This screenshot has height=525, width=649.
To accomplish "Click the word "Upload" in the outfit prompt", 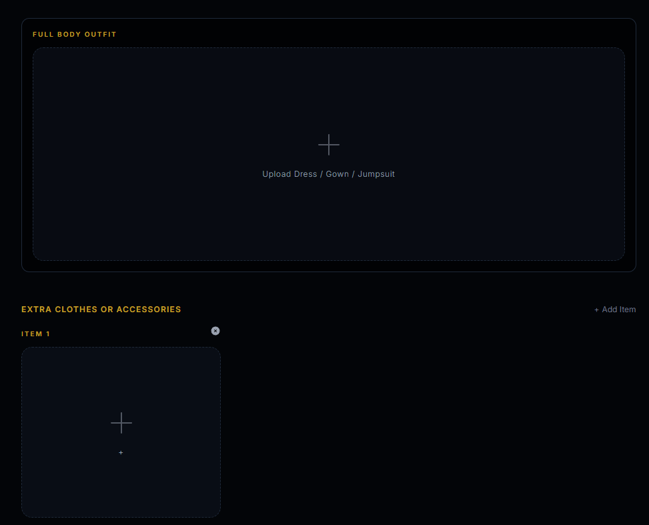I will coord(277,174).
